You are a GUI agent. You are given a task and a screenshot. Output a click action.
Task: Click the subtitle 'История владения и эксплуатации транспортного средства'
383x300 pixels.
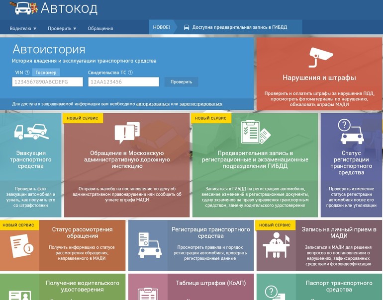pyautogui.click(x=84, y=61)
